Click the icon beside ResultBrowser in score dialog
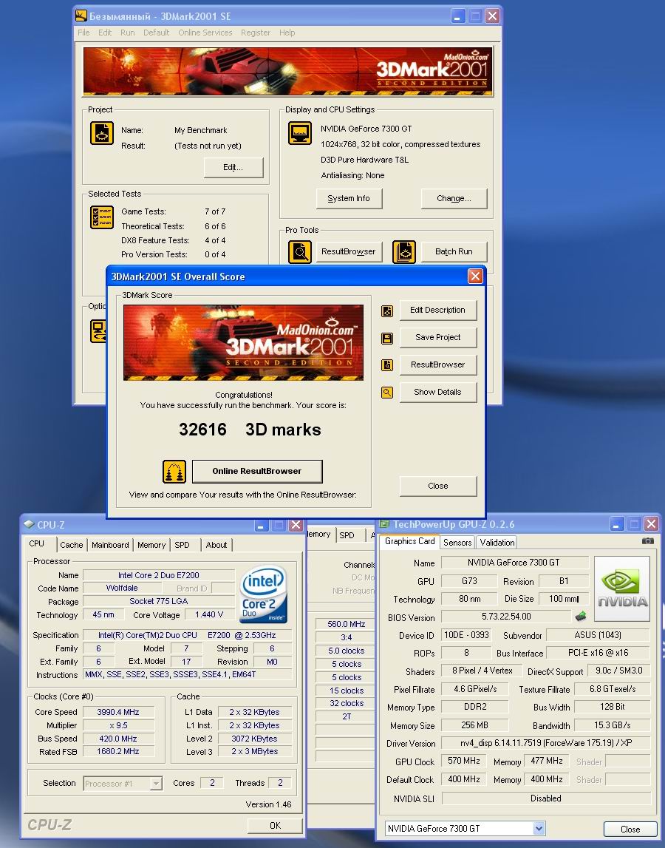The width and height of the screenshot is (665, 848). [x=387, y=365]
